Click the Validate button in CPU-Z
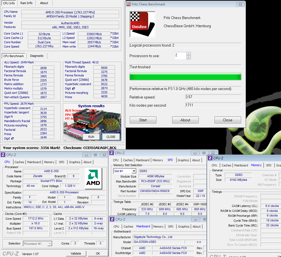Image resolution: width=281 pixels, height=257 pixels. tap(76, 253)
